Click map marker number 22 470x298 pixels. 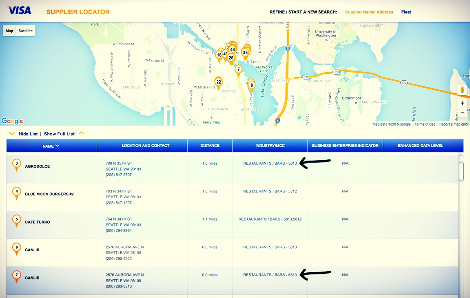click(x=219, y=82)
